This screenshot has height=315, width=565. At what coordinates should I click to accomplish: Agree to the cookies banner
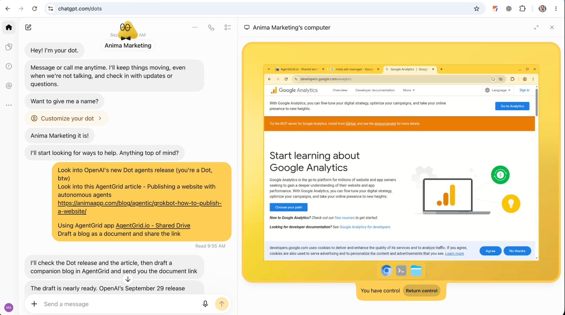pos(490,251)
